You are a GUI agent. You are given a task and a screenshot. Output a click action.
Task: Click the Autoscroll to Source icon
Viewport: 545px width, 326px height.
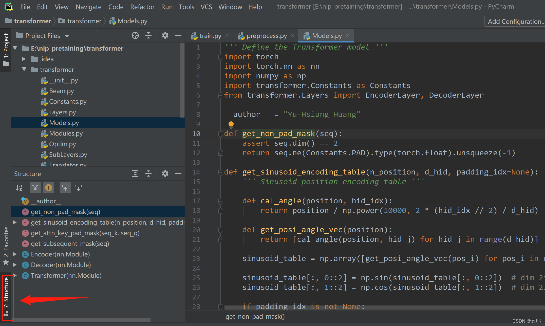click(x=65, y=188)
